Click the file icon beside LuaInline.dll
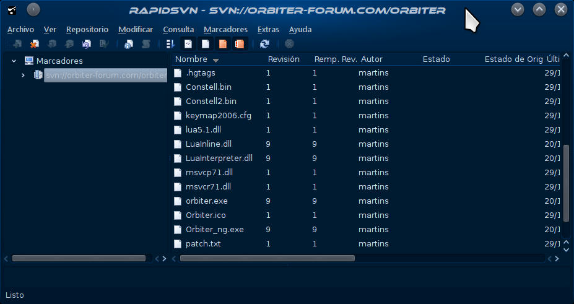574x304 pixels. pos(178,144)
